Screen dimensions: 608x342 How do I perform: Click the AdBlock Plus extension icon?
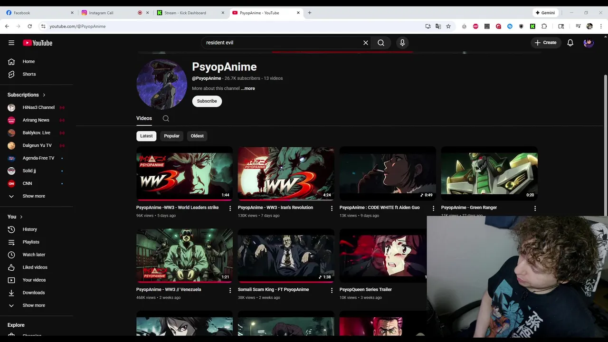[x=475, y=26]
